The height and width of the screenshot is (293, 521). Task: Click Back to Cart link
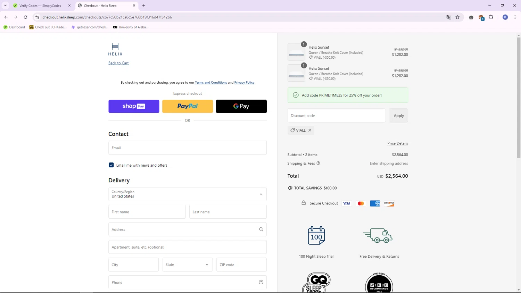tap(118, 63)
